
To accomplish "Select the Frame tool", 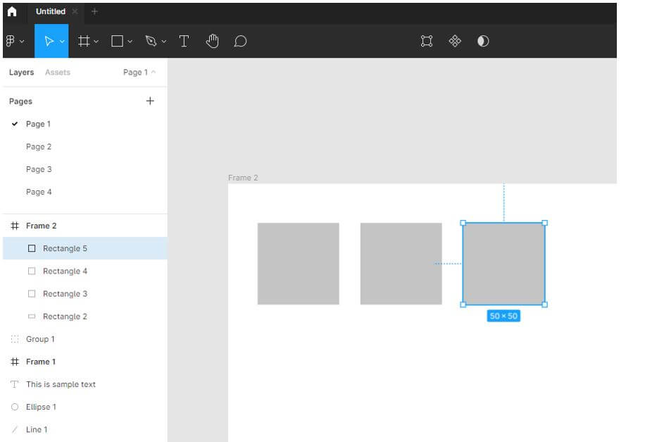I will (x=84, y=41).
